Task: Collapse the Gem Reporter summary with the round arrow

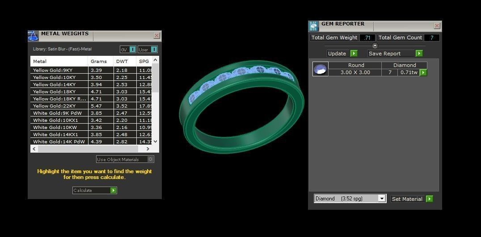Action: (x=375, y=46)
